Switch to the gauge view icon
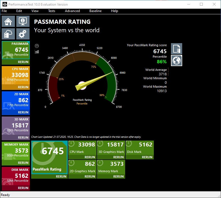The height and width of the screenshot is (198, 221). 37,46
